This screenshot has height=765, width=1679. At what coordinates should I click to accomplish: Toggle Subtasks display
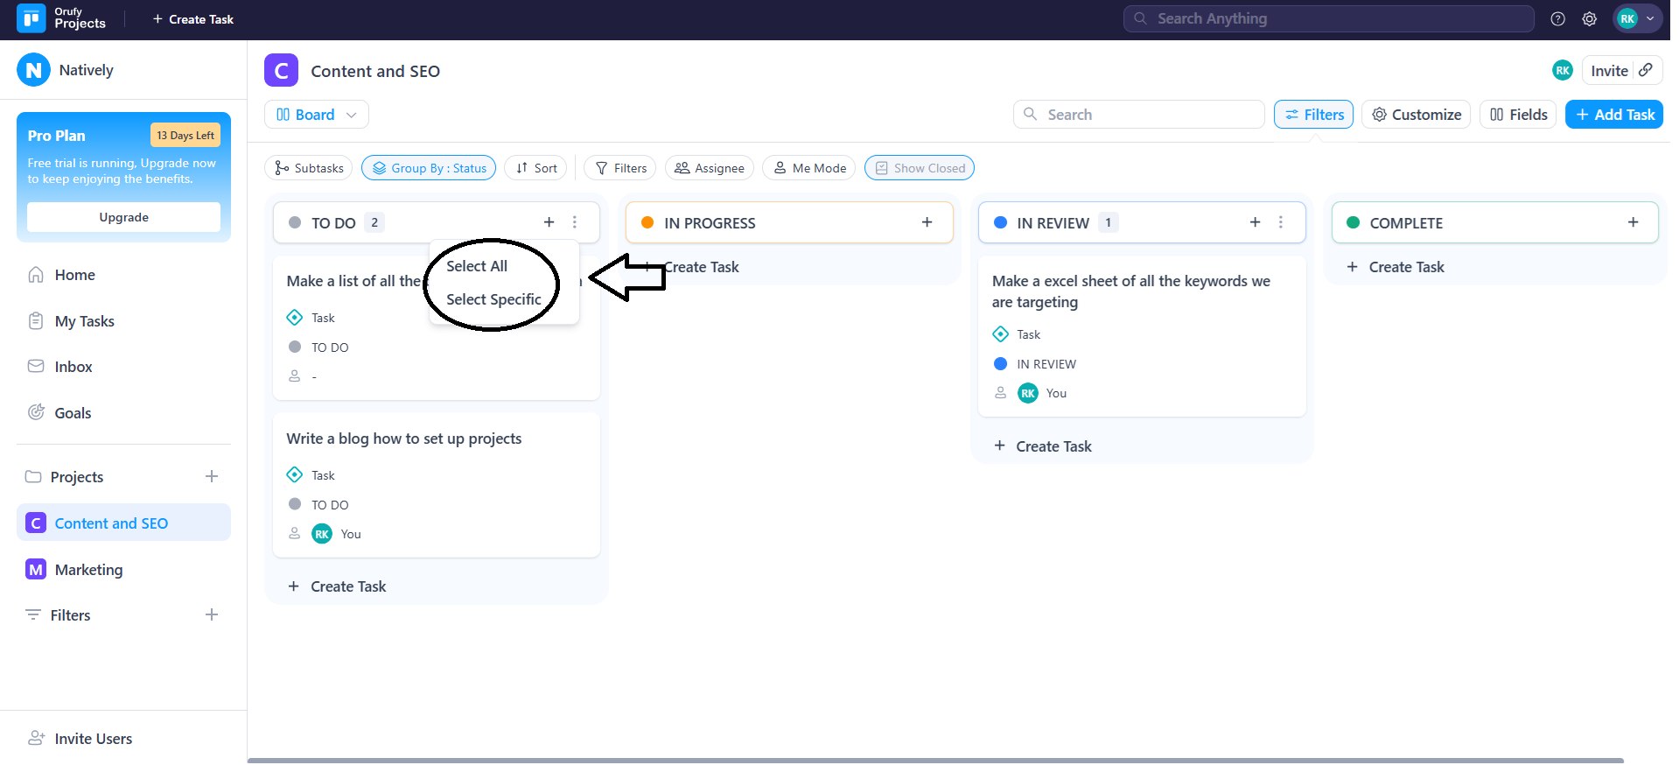click(308, 168)
